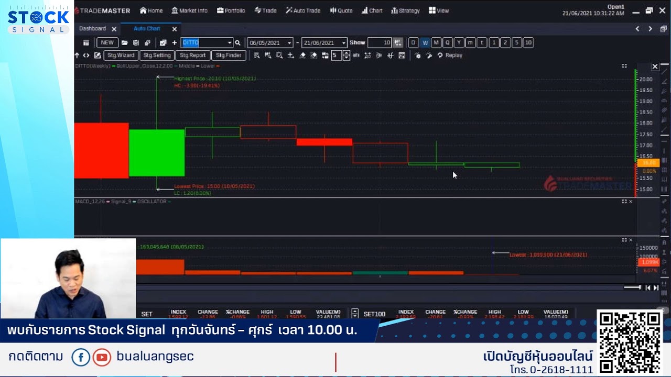Click the YouTube icon in footer

102,358
